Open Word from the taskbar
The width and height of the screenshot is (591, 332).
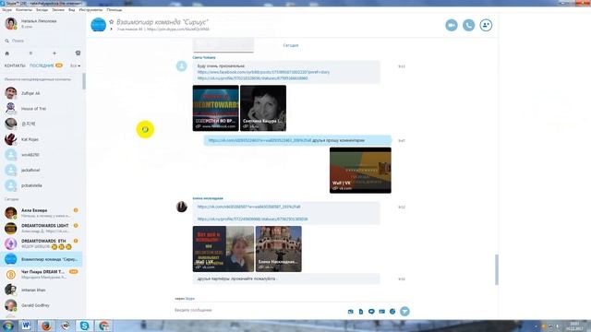(26, 326)
